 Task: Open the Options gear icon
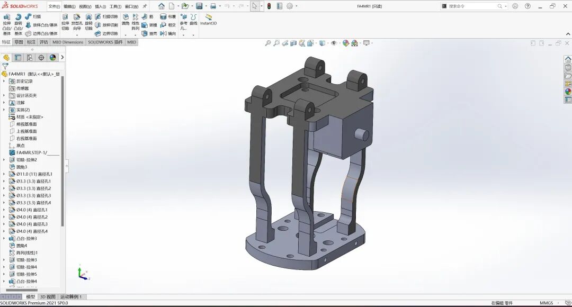point(290,6)
